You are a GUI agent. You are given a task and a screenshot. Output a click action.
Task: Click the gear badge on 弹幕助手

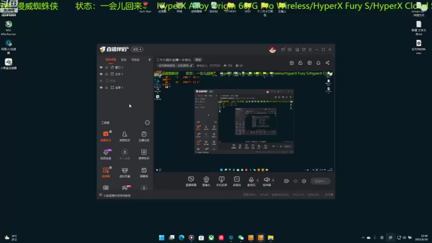pos(111,132)
